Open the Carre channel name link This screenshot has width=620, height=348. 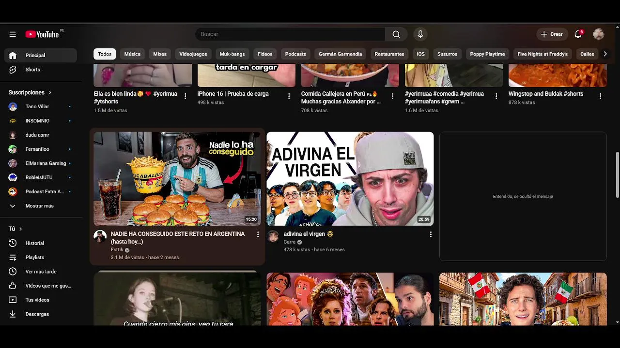pyautogui.click(x=290, y=242)
